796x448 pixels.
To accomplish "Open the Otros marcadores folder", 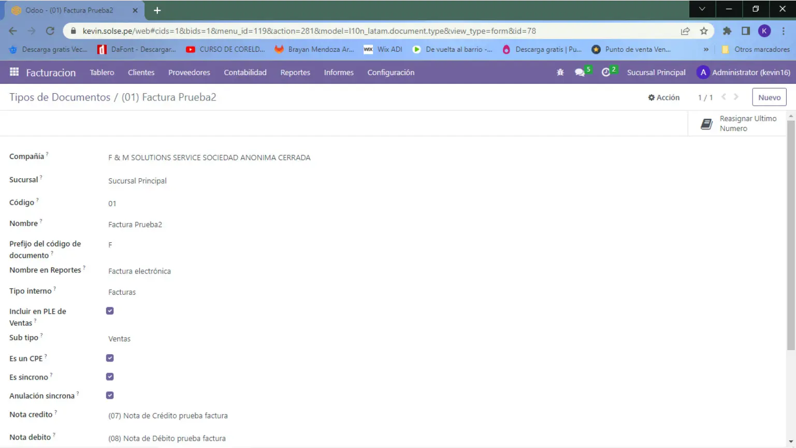I will pyautogui.click(x=756, y=49).
